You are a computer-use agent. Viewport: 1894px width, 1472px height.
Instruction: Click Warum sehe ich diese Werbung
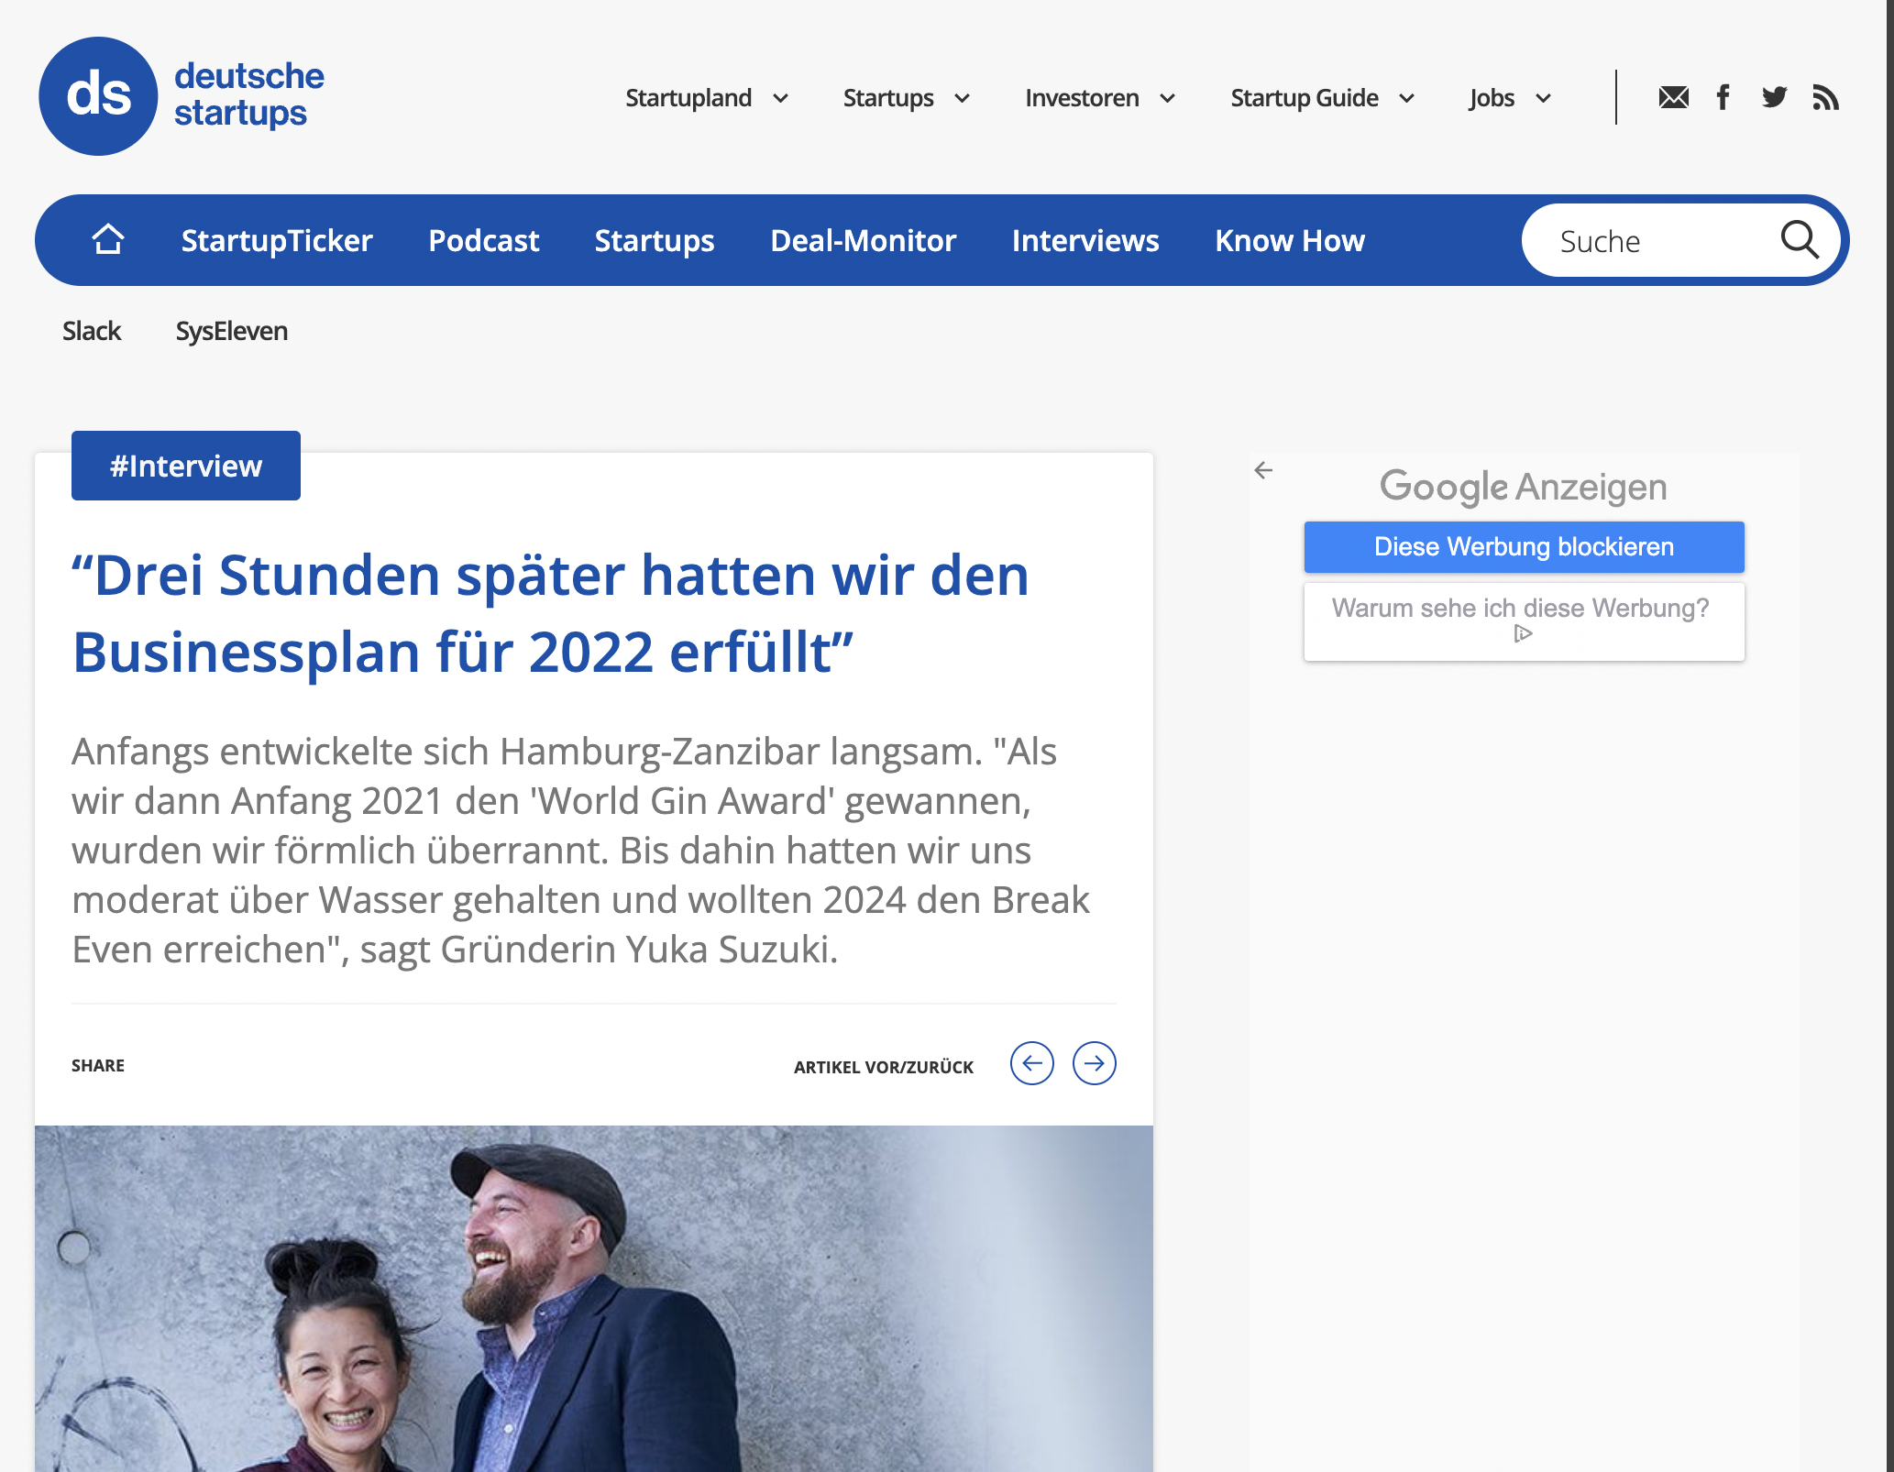point(1524,621)
